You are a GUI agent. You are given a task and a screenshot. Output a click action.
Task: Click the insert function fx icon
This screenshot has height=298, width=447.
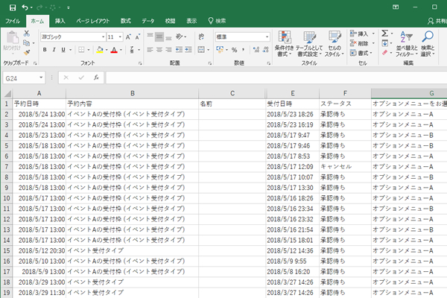96,77
